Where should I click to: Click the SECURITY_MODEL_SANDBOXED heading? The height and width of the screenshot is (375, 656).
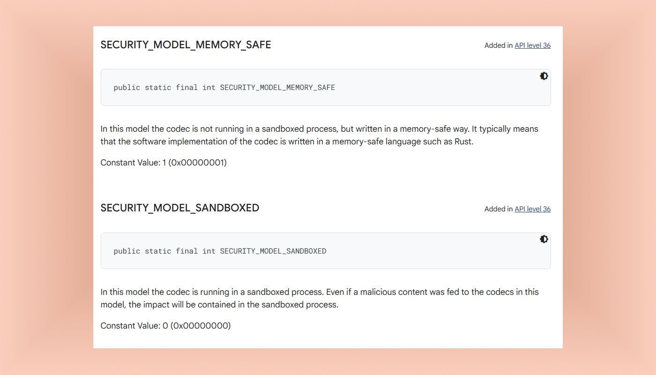[179, 208]
